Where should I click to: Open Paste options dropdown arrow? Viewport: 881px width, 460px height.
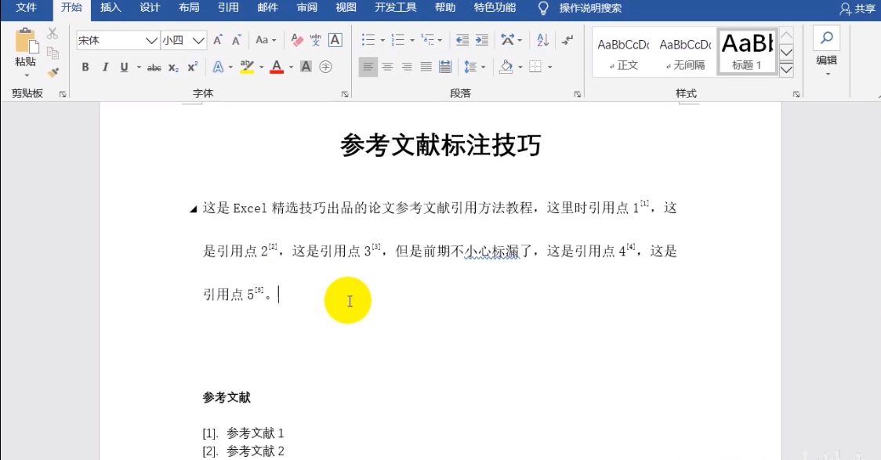[x=26, y=75]
